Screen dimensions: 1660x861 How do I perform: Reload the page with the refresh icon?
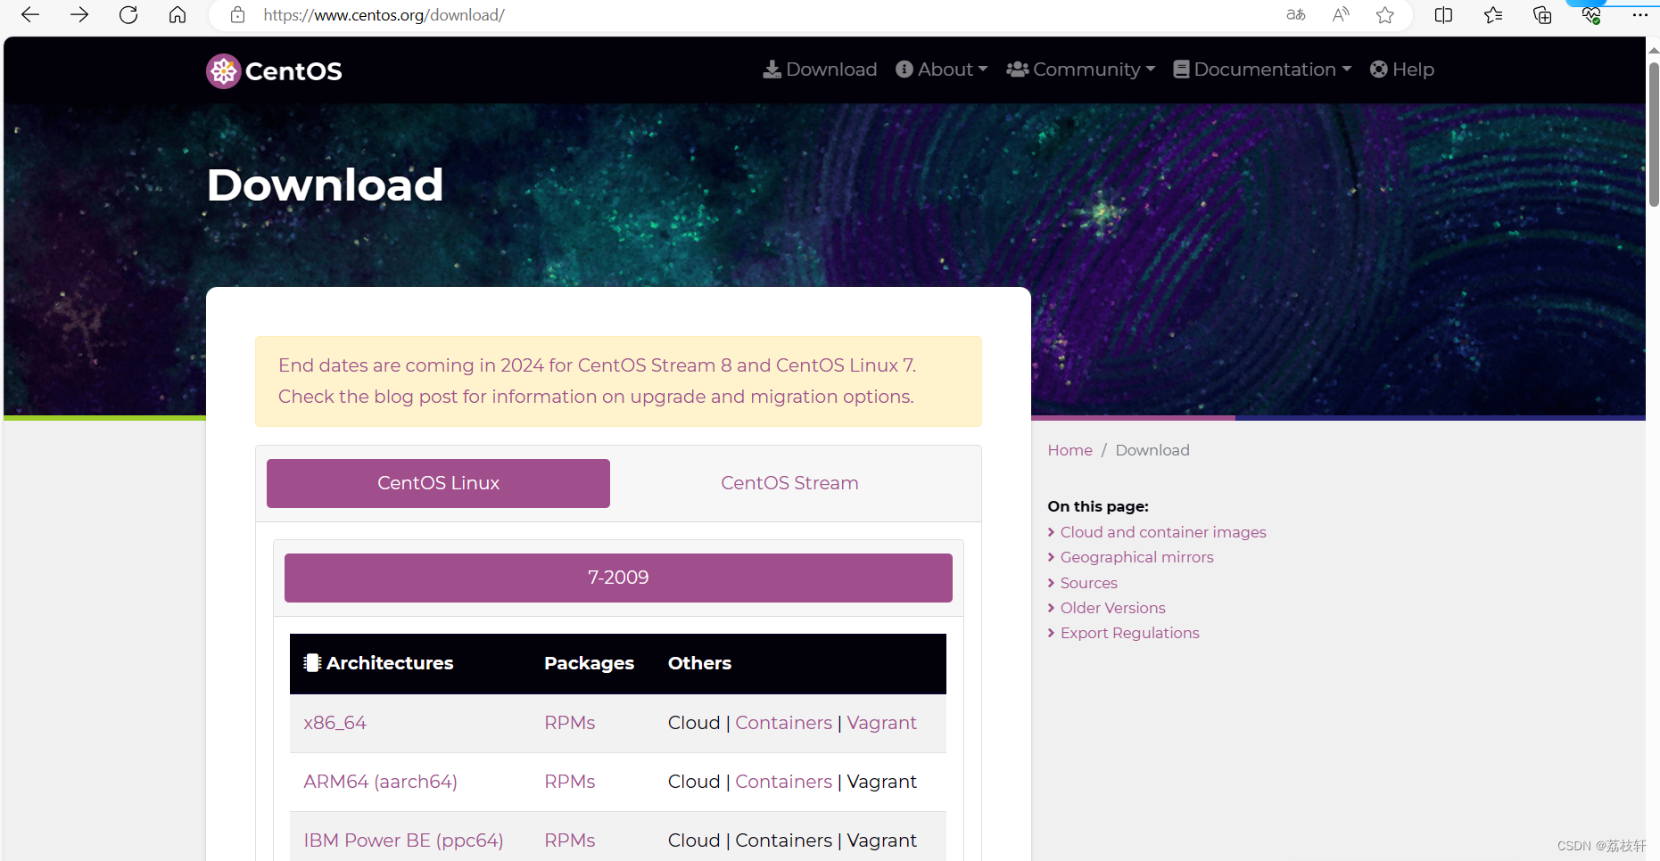[128, 15]
